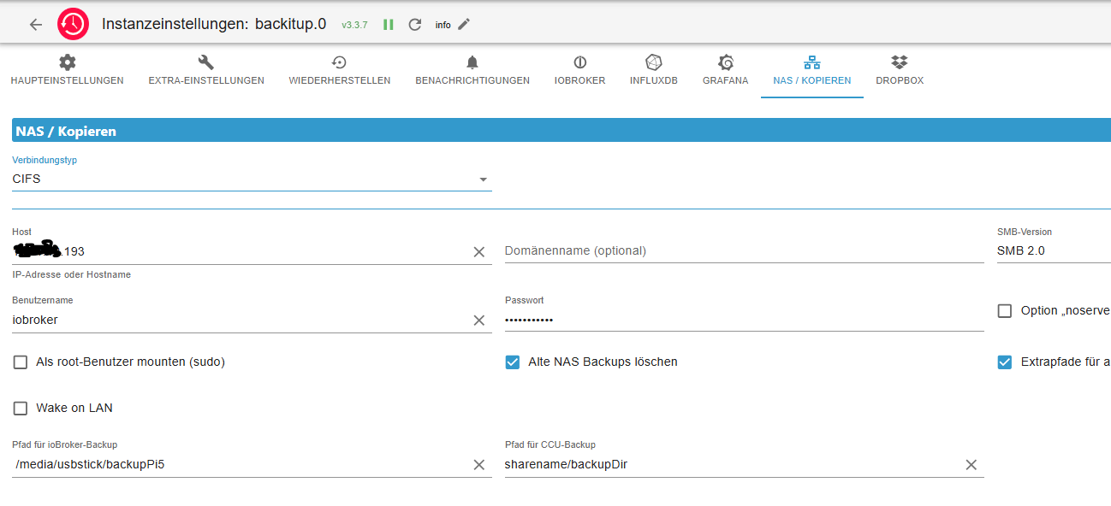Screen dimensions: 1111x506
Task: Pause the backitup instance
Action: 389,25
